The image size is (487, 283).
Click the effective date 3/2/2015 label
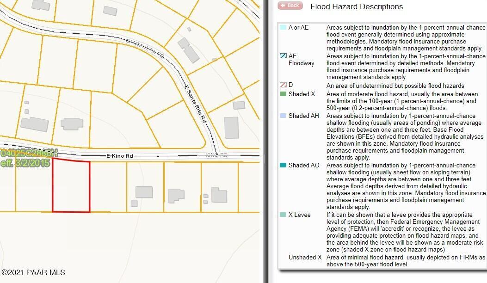25,163
